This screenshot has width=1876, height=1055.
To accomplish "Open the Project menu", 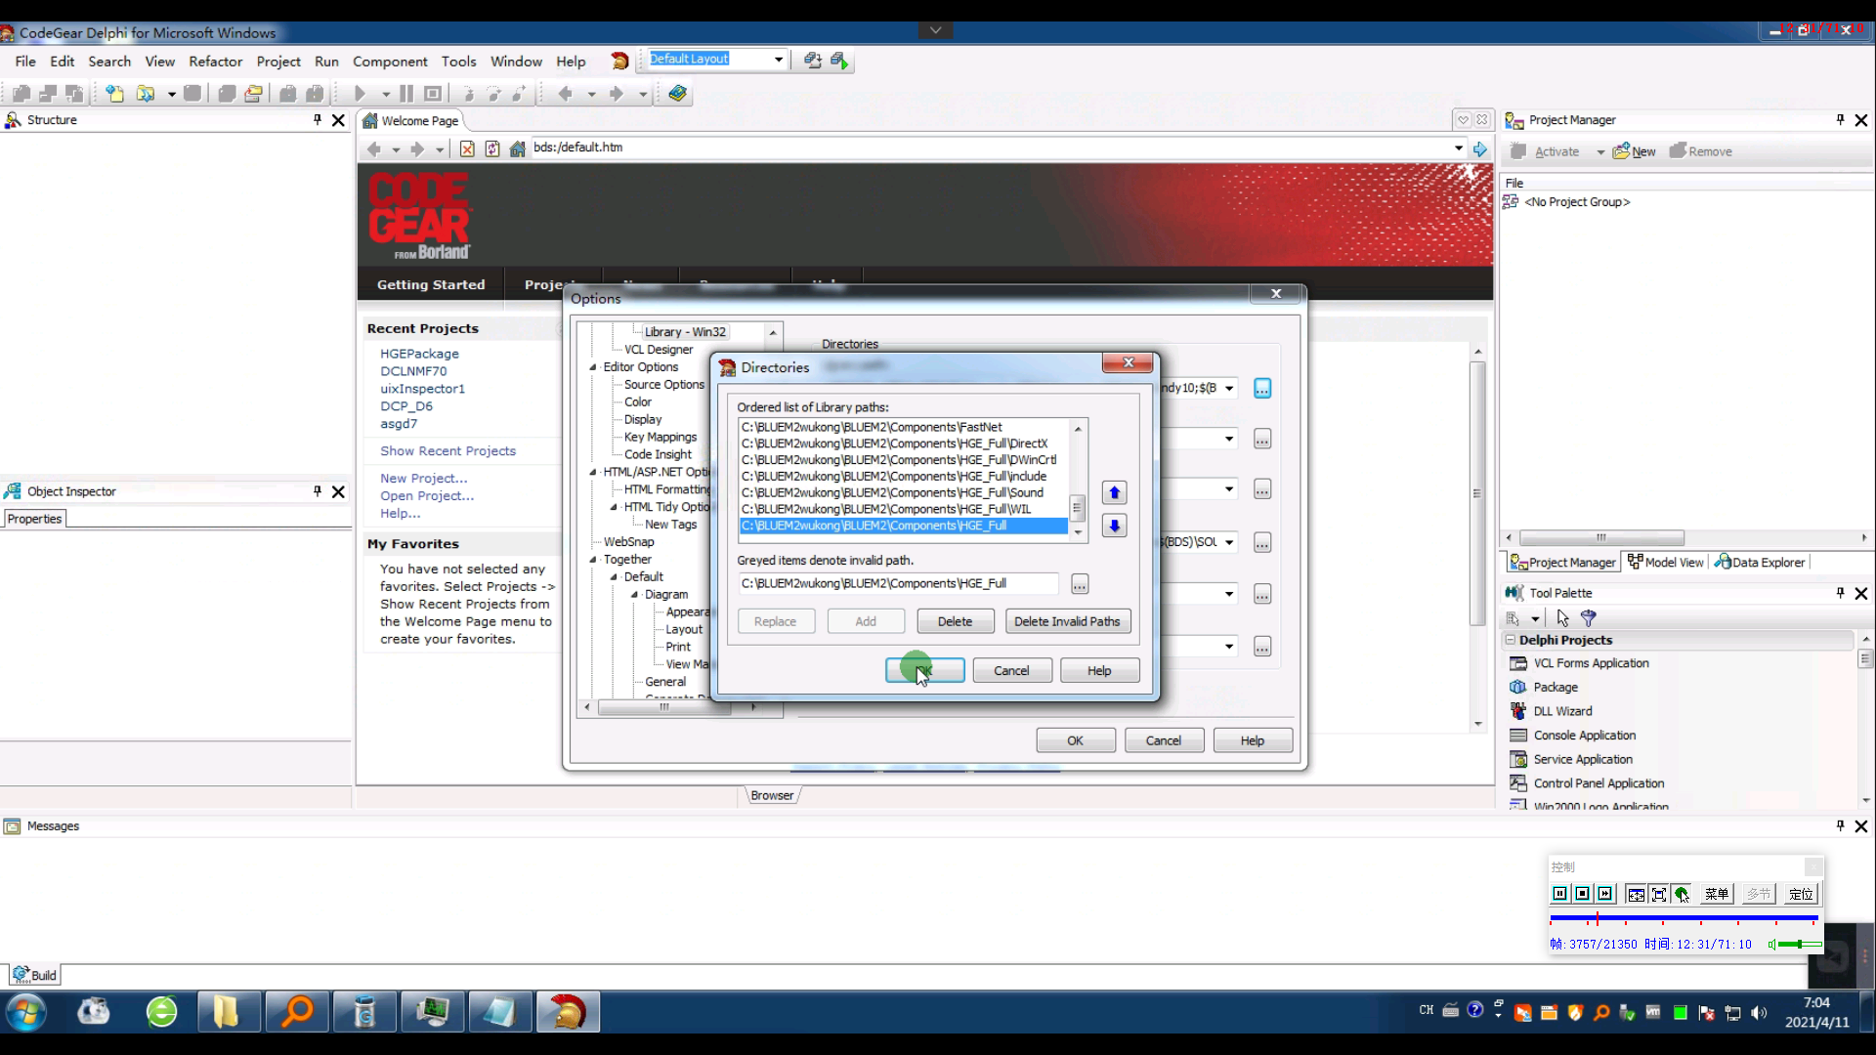I will (x=278, y=61).
